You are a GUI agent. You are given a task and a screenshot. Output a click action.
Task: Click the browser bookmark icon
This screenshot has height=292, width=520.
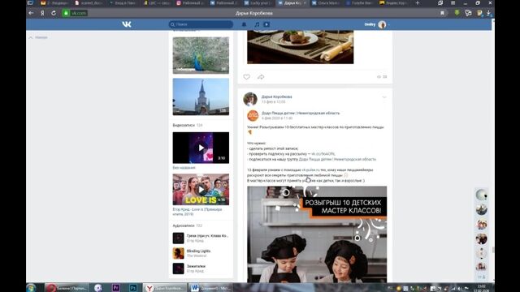pyautogui.click(x=442, y=13)
